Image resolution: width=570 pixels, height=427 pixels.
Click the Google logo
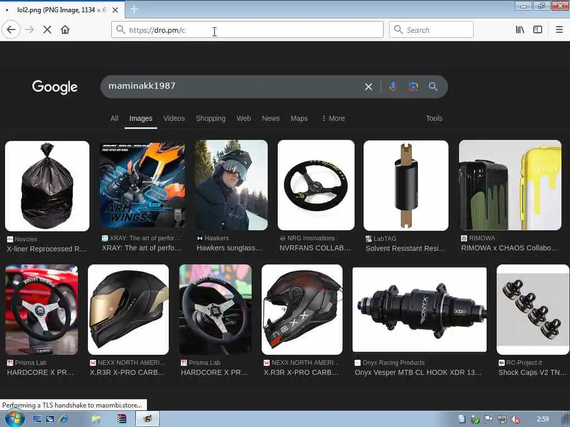(55, 87)
